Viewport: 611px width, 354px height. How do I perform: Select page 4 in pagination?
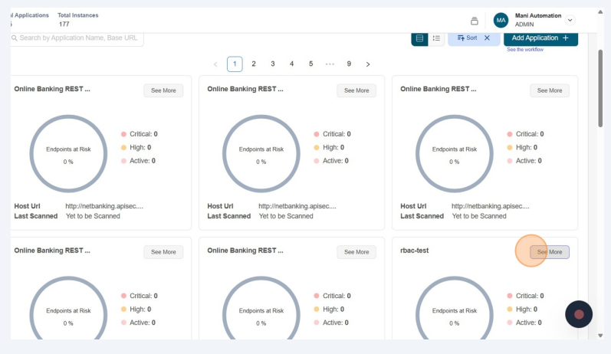point(292,64)
